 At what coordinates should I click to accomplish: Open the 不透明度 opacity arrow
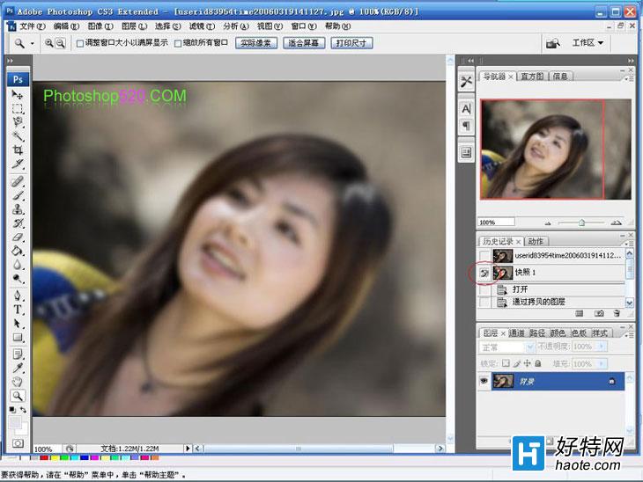click(602, 347)
